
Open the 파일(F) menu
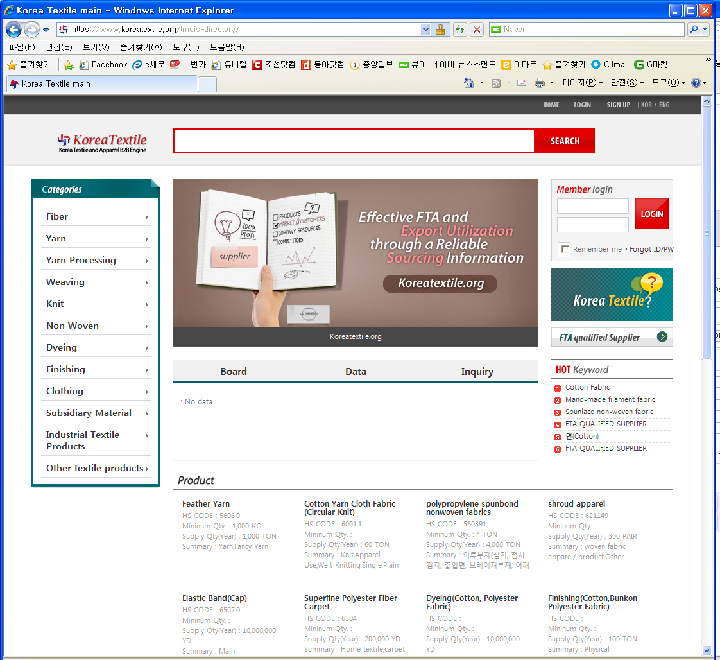[22, 47]
